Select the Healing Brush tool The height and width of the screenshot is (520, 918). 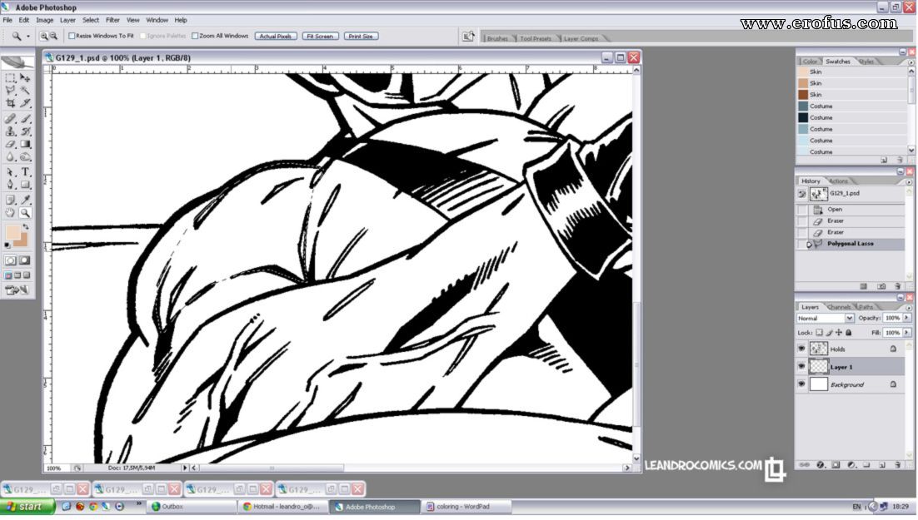click(10, 119)
